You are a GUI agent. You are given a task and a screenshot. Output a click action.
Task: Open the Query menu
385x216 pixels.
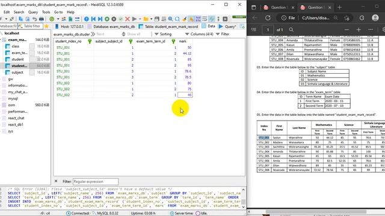33,12
